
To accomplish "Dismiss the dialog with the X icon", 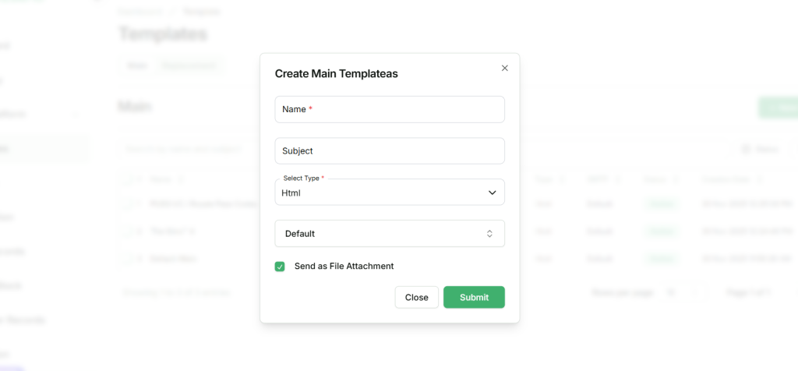I will [x=504, y=68].
